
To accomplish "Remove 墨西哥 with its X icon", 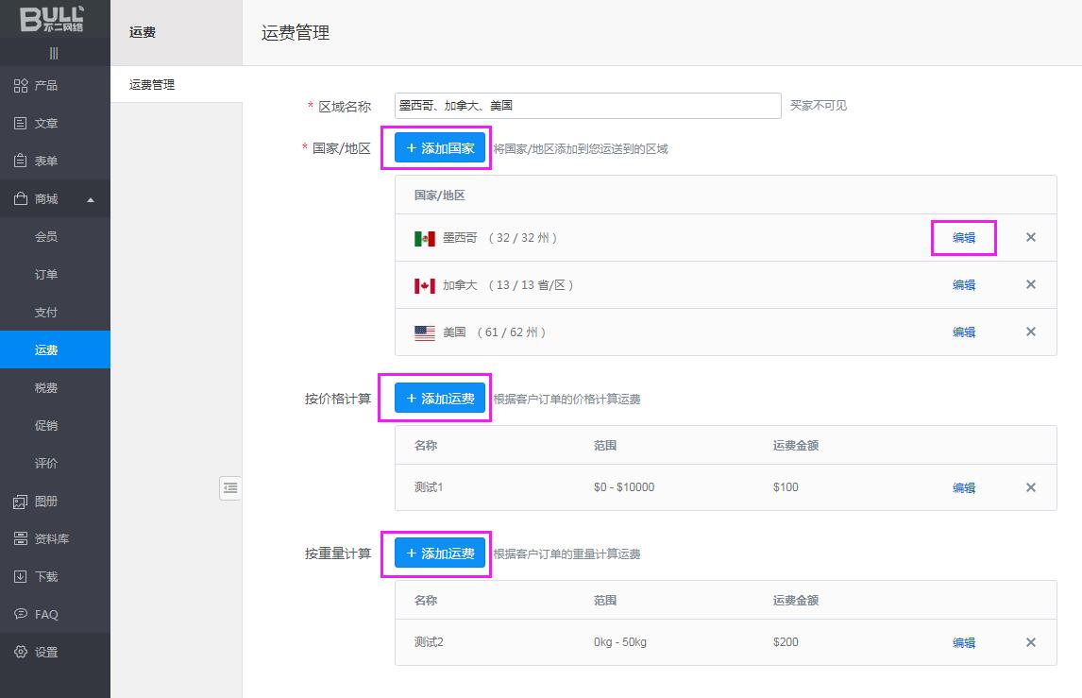I will [1031, 238].
